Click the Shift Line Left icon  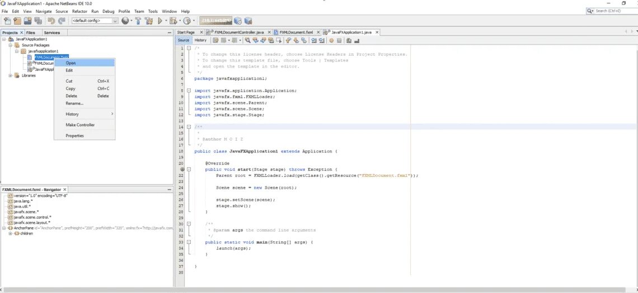pyautogui.click(x=314, y=40)
